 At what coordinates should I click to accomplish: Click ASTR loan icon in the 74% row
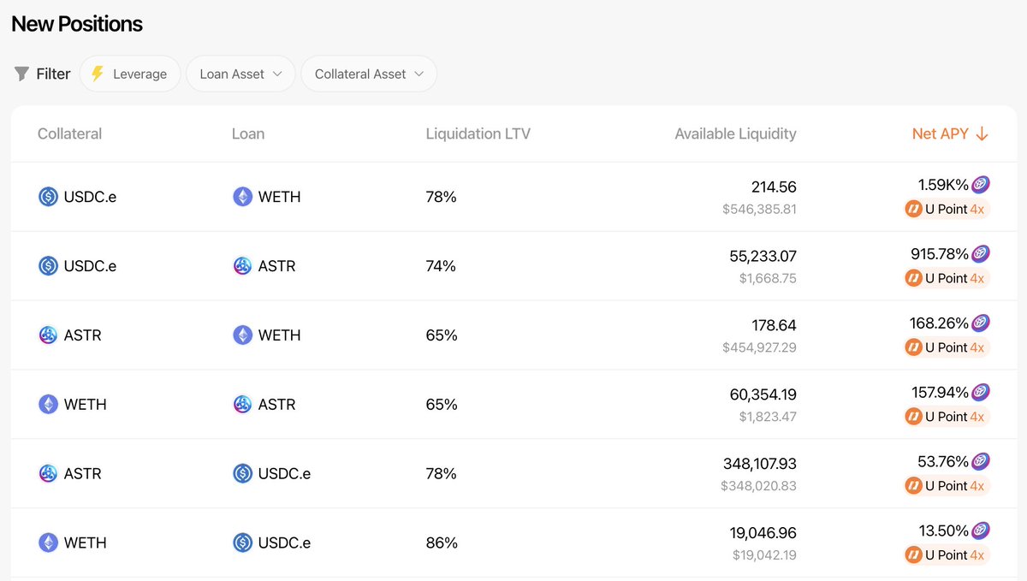tap(243, 266)
